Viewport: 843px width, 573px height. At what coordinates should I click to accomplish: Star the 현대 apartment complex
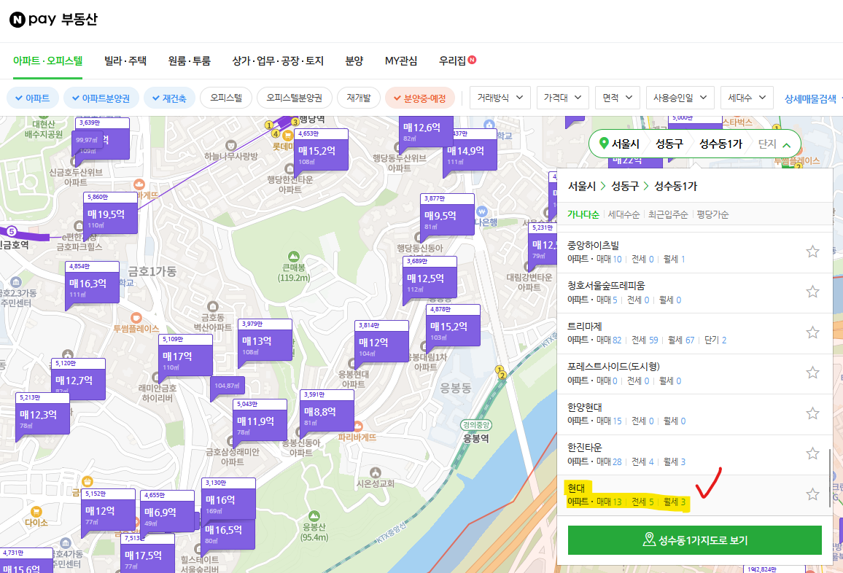[812, 494]
